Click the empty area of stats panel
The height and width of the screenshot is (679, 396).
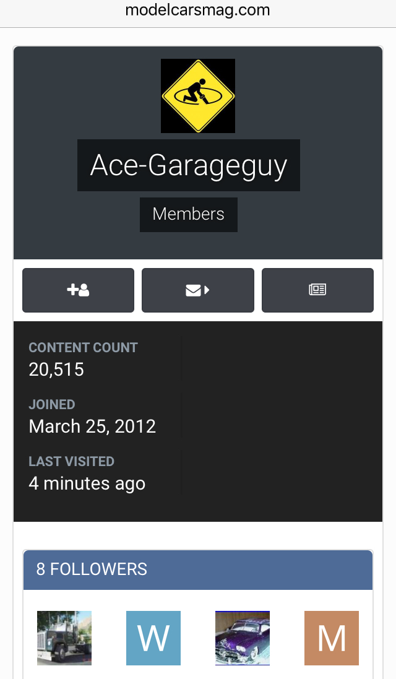pos(282,420)
